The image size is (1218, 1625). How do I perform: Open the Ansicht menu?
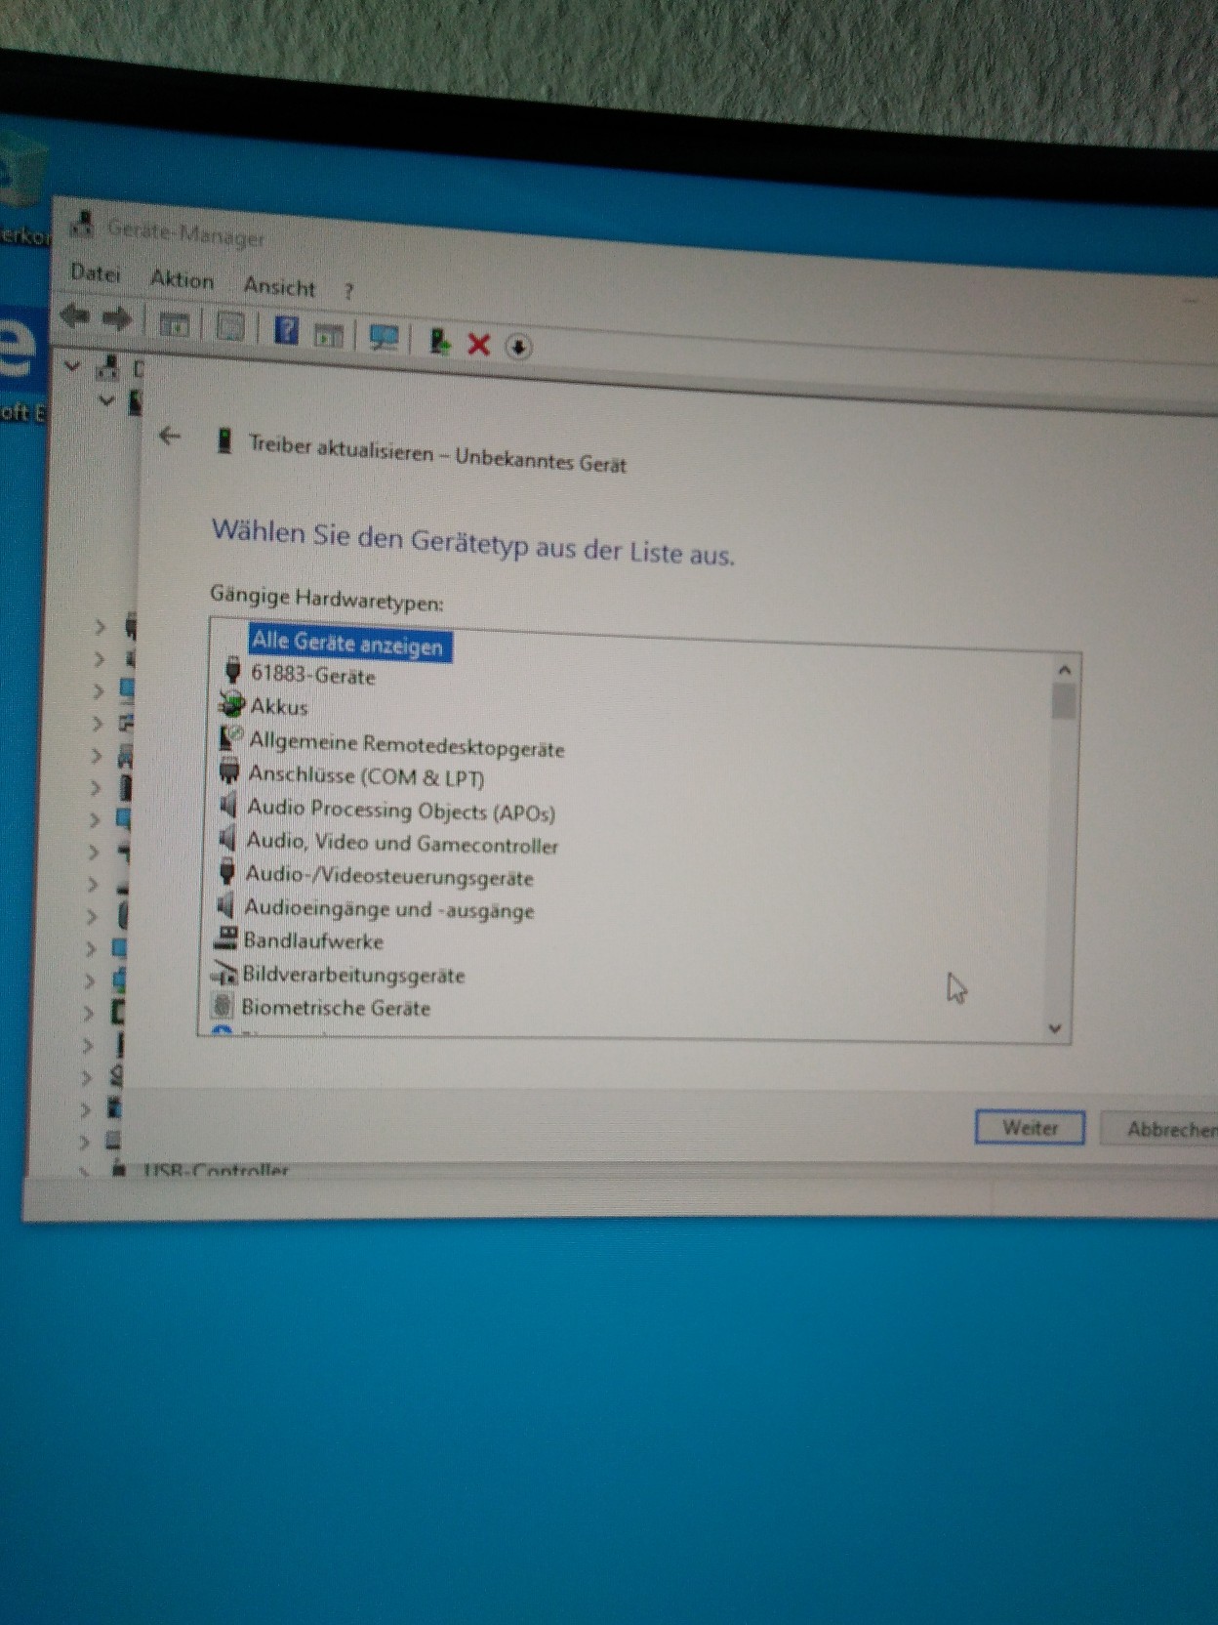point(279,286)
